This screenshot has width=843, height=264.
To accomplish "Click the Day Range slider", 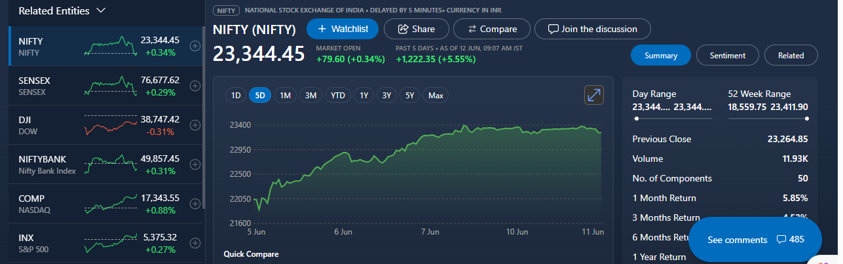I will coord(673,119).
